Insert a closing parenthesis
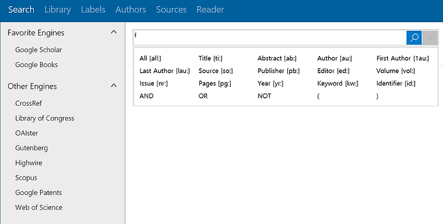Viewport: 443px width, 224px height. (377, 97)
